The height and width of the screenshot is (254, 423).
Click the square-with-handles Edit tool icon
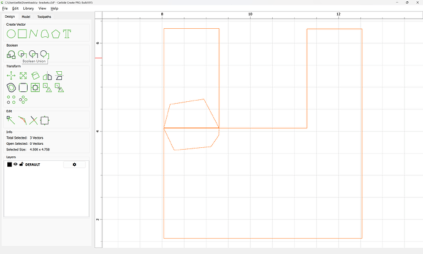45,120
